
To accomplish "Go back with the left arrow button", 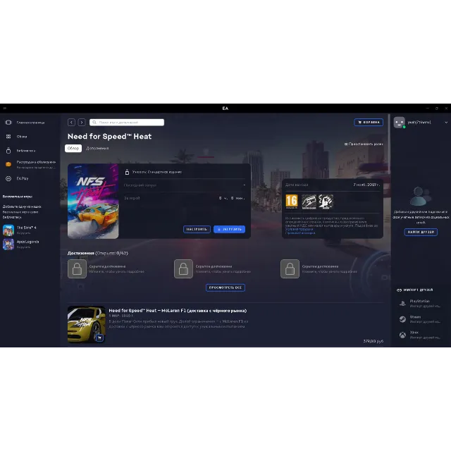I will [x=71, y=122].
